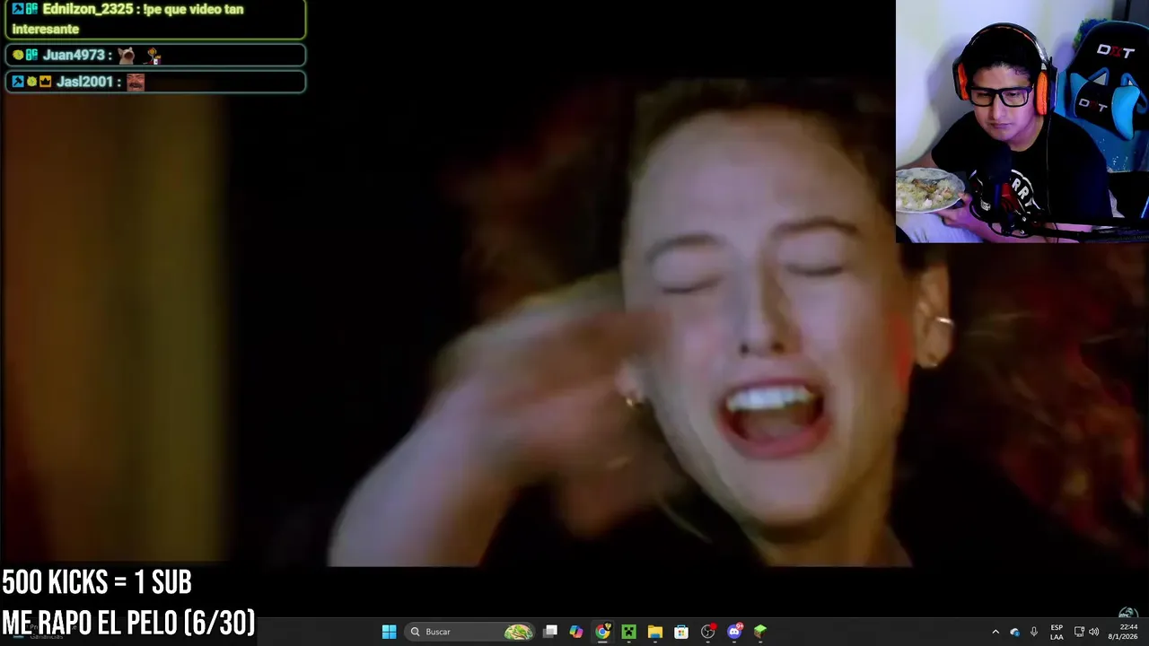Expand hidden system tray icons
1149x646 pixels.
click(995, 632)
